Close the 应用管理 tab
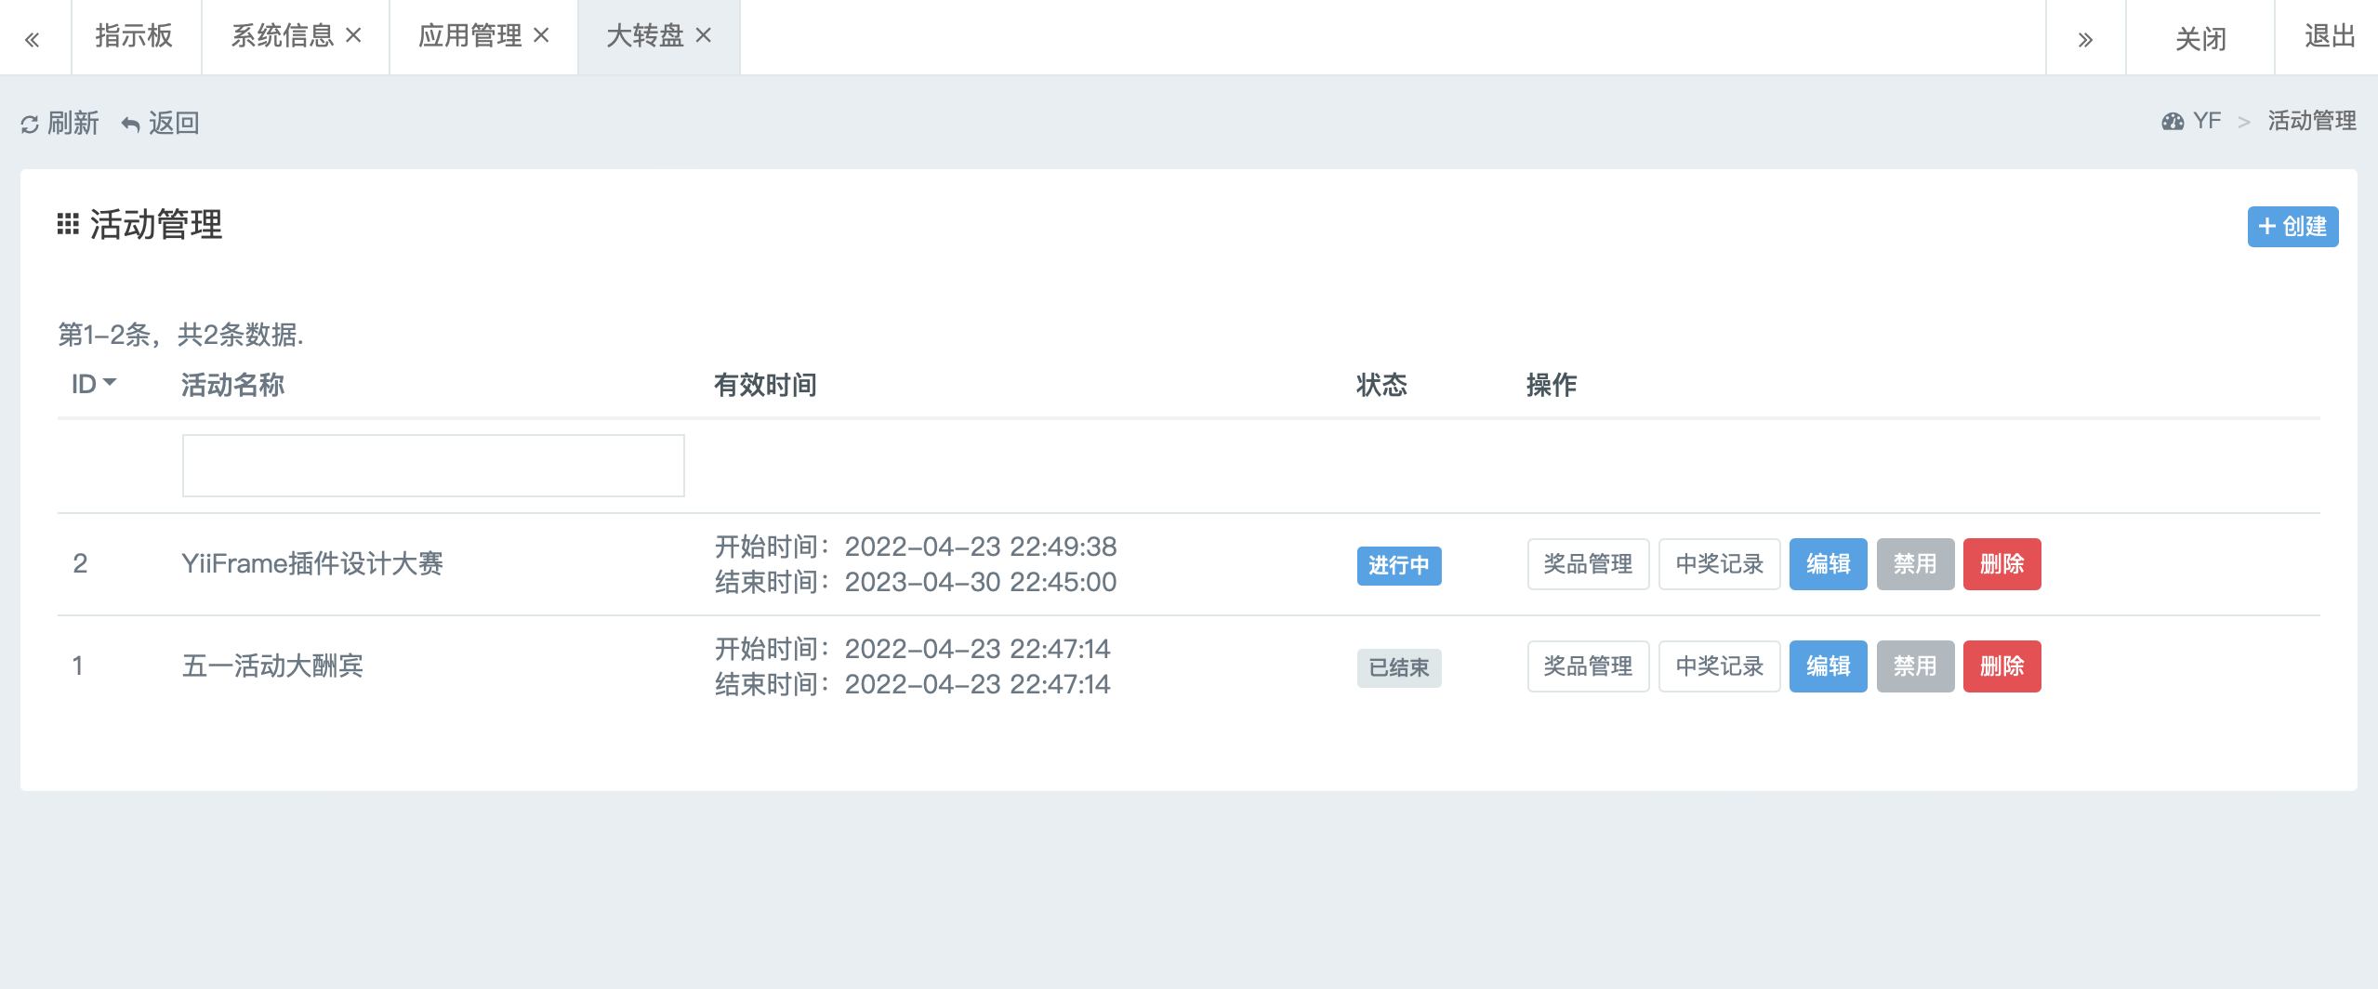Image resolution: width=2378 pixels, height=989 pixels. pos(541,35)
